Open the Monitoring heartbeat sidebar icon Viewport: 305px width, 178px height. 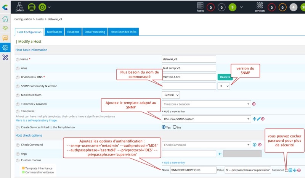click(x=5, y=28)
